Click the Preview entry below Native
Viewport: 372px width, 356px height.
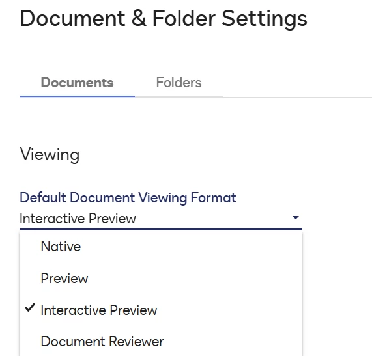pos(161,279)
